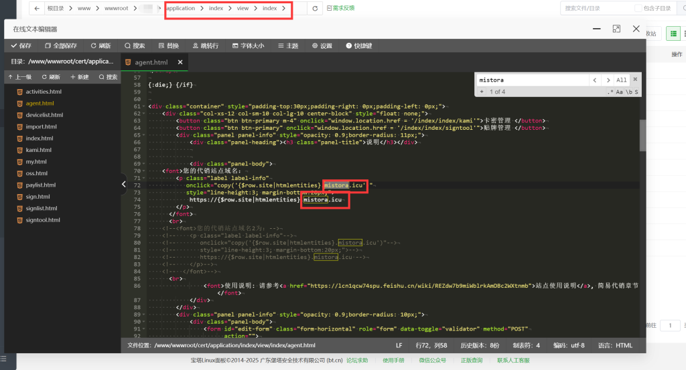Go to previous search match
The width and height of the screenshot is (686, 370).
pyautogui.click(x=595, y=80)
